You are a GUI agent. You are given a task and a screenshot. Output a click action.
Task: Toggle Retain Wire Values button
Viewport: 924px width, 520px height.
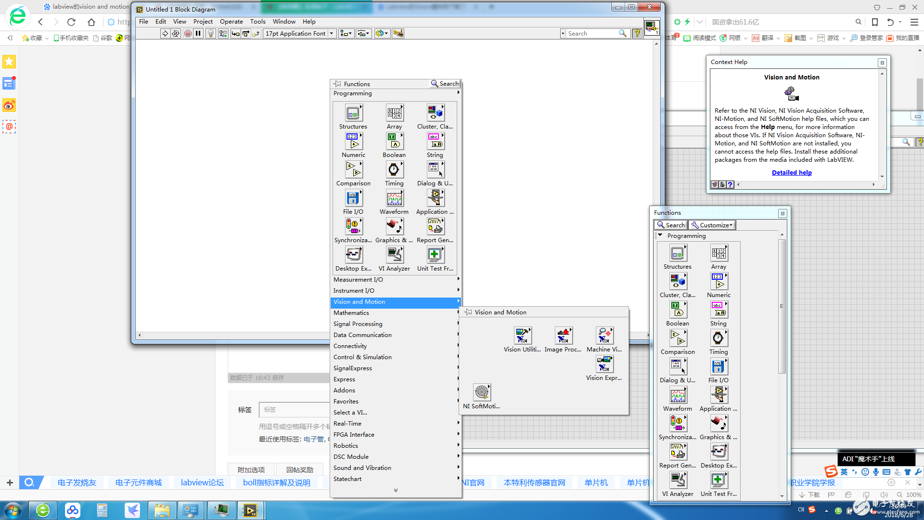(x=223, y=33)
